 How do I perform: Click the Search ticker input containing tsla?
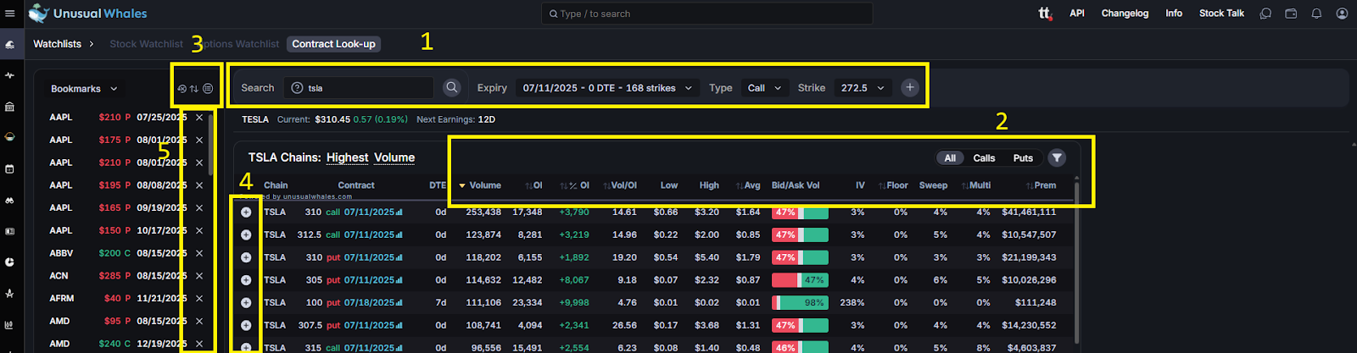click(x=359, y=88)
